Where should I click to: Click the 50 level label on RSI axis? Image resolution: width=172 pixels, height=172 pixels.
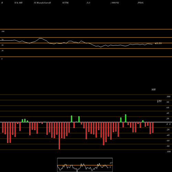pos(2,45)
